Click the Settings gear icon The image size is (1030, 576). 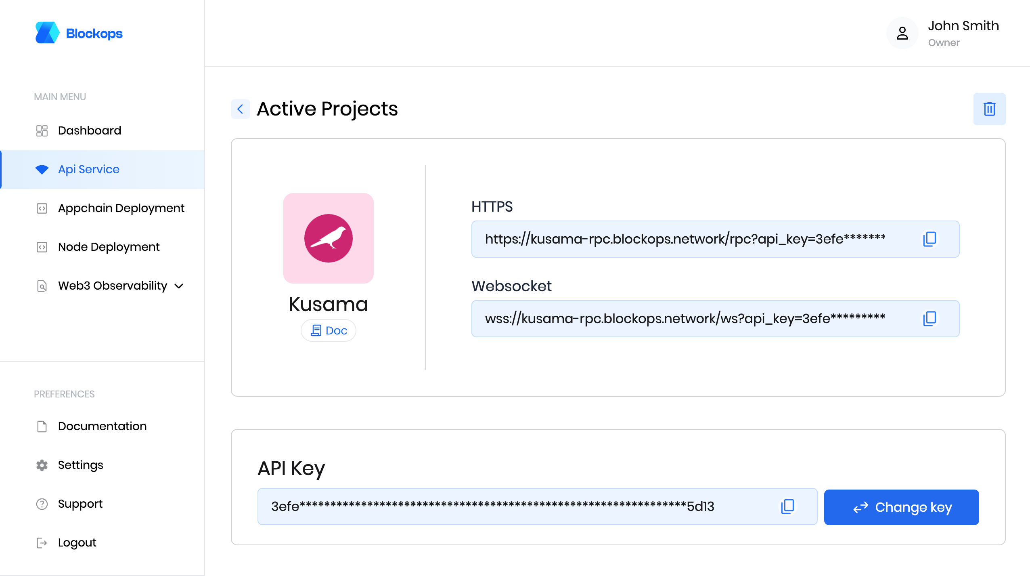42,465
